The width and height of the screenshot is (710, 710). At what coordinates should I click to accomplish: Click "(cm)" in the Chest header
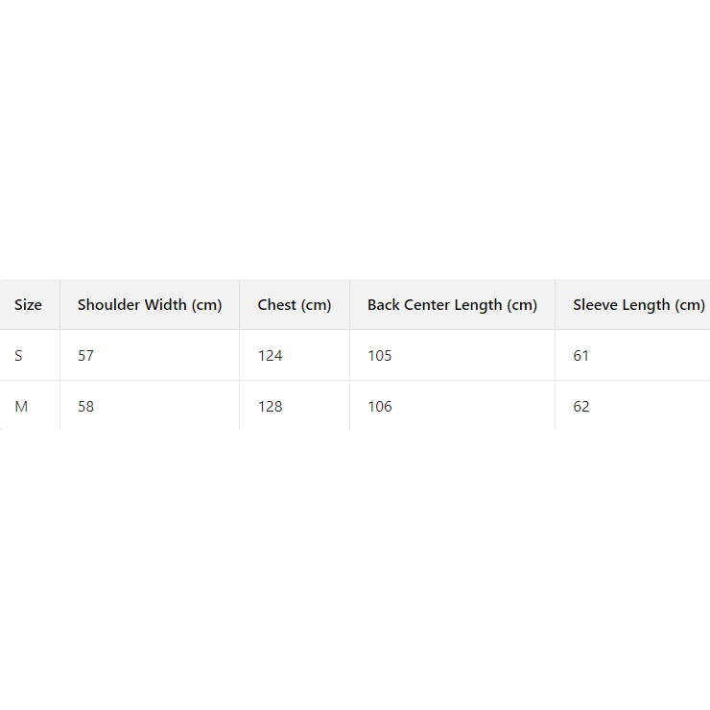pos(316,305)
